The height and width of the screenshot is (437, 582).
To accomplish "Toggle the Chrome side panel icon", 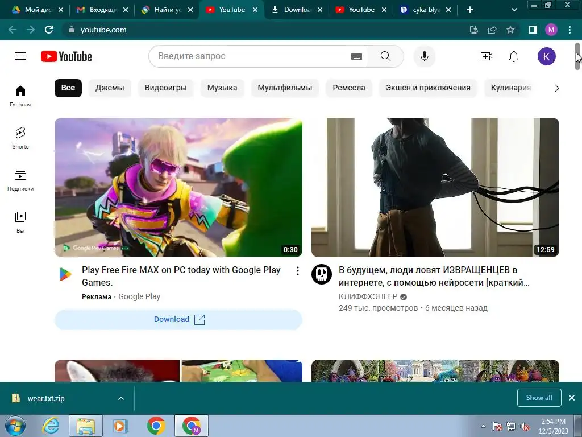I will [x=533, y=30].
